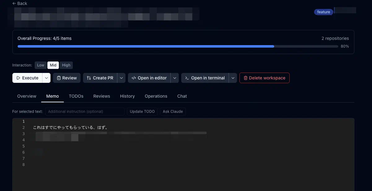Viewport: 372px width, 191px height.
Task: Set interaction level to Low
Action: [x=41, y=65]
